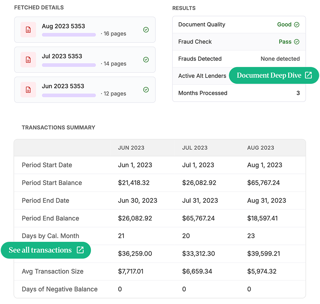
Task: Click the green check icon on Aug 2023 5353 card
Action: pos(146,30)
